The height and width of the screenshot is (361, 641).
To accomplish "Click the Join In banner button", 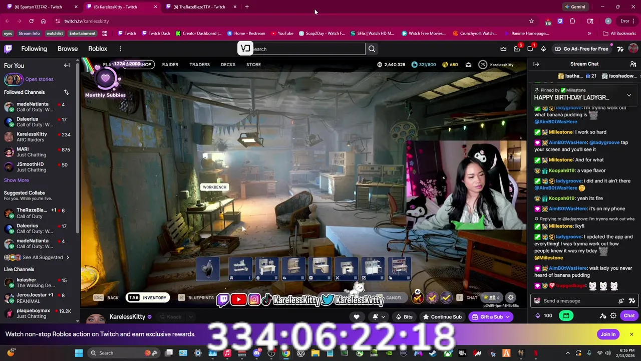I will (x=608, y=334).
